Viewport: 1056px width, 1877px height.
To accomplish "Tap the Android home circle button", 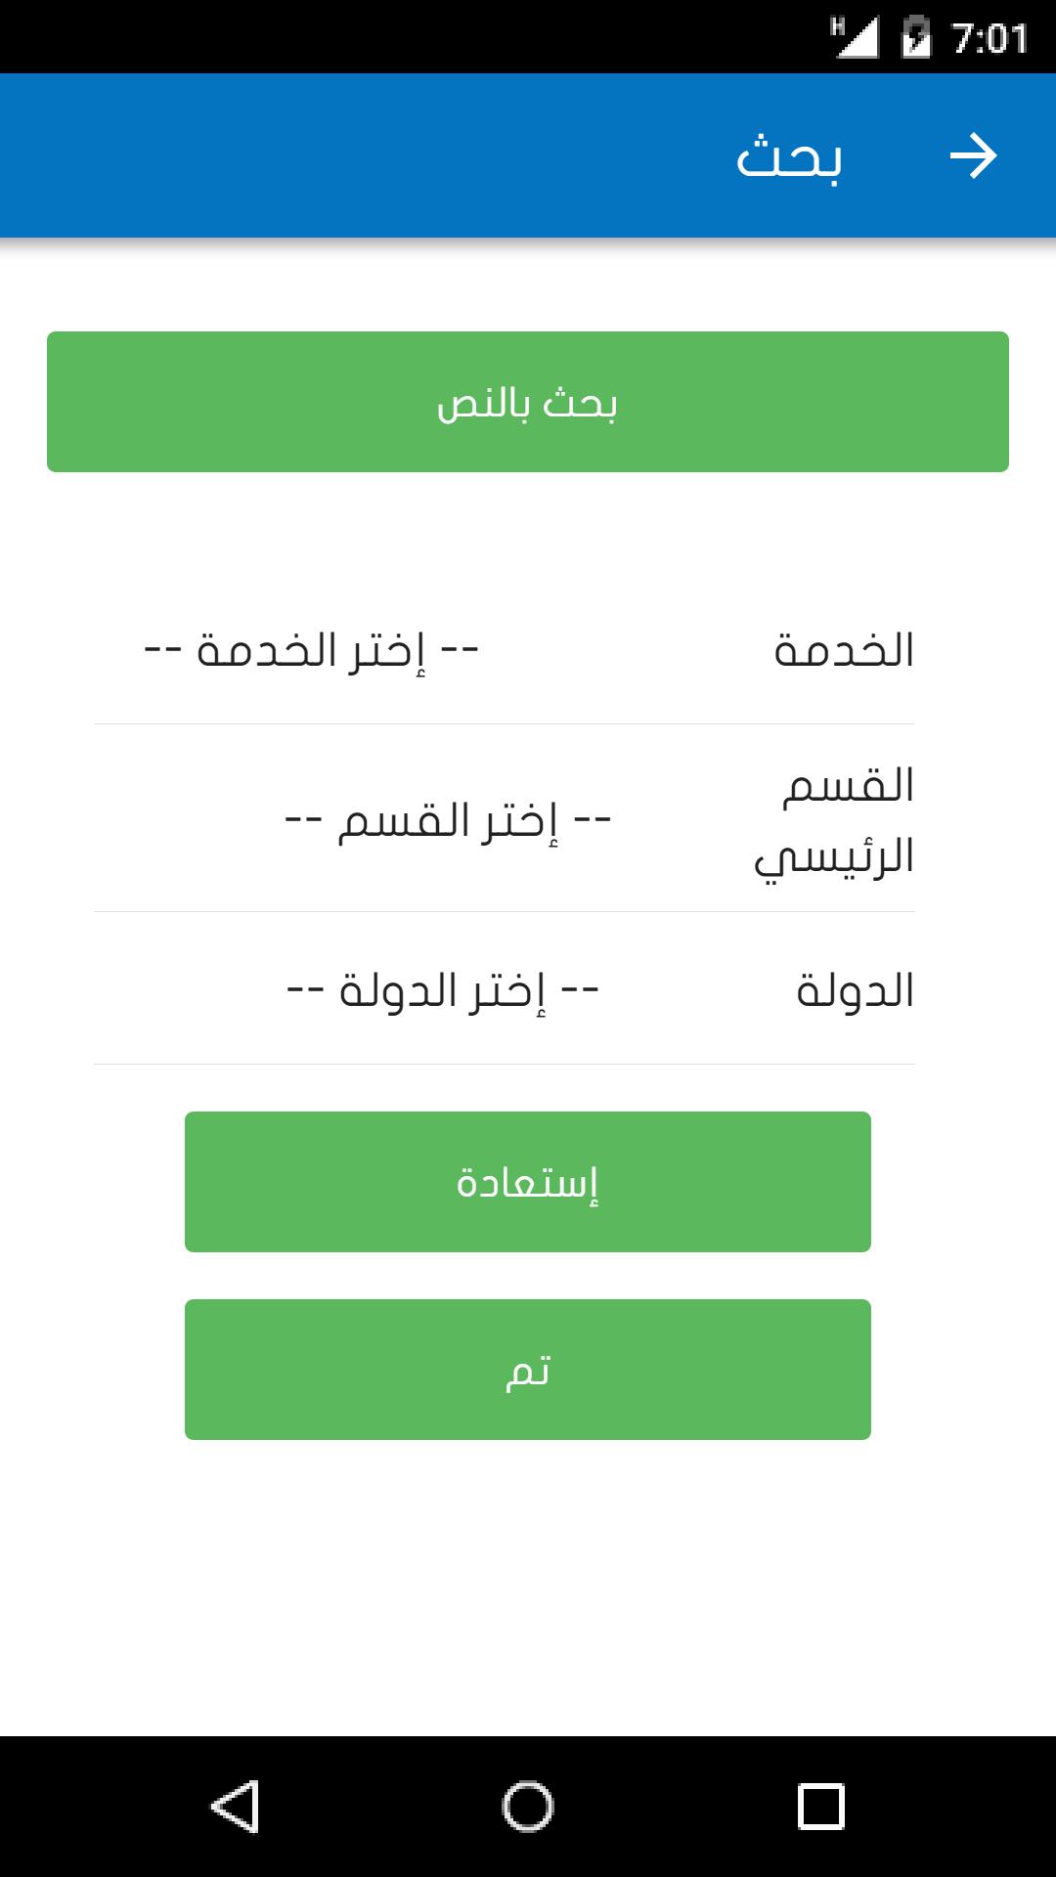I will 528,1806.
